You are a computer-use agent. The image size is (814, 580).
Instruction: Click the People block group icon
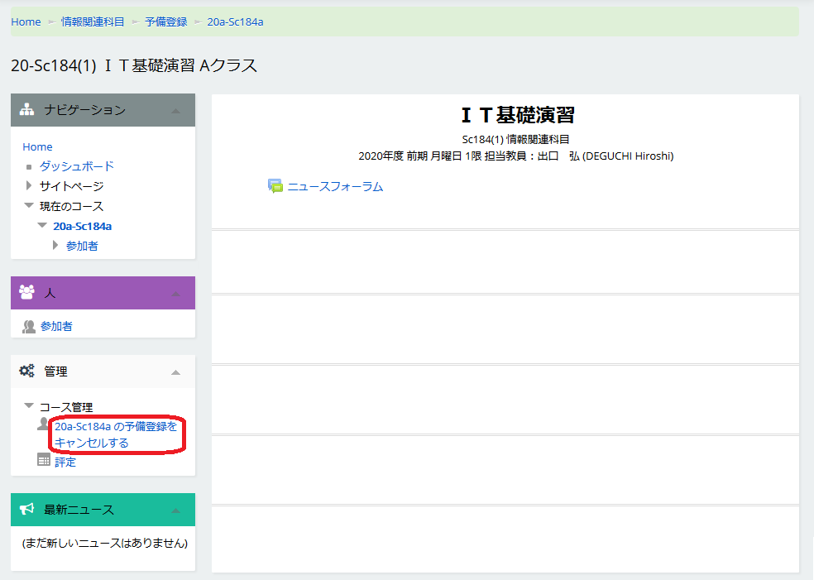coord(26,293)
